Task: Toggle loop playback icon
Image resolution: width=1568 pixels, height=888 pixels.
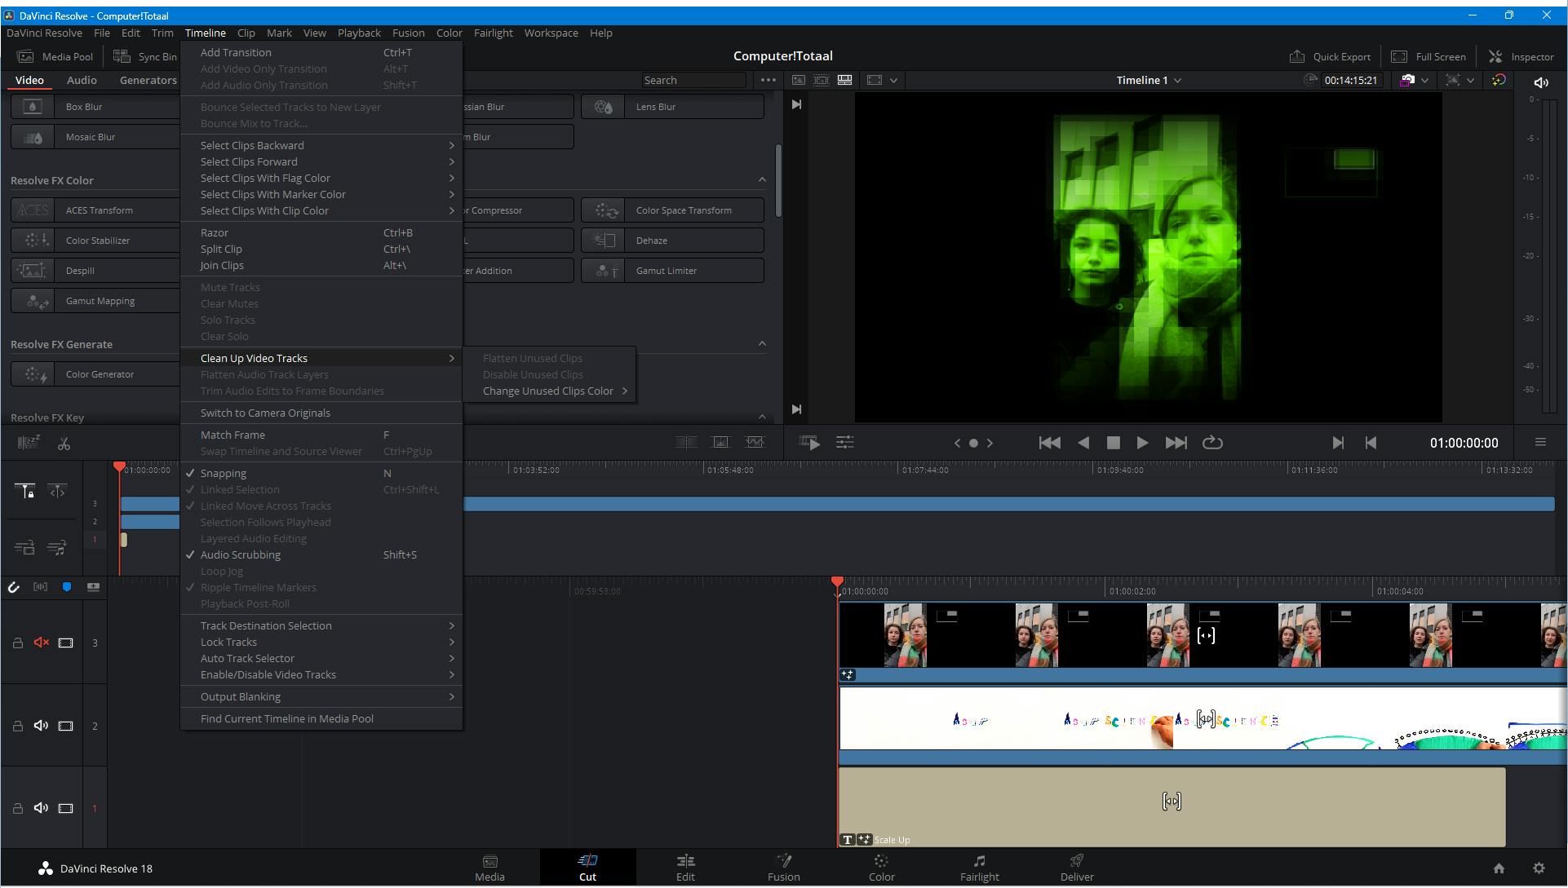Action: [1212, 443]
